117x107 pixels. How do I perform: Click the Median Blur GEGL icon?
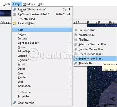[x=75, y=35]
